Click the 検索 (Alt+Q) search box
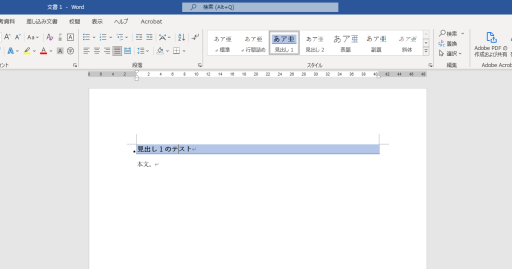The image size is (512, 269). (260, 7)
